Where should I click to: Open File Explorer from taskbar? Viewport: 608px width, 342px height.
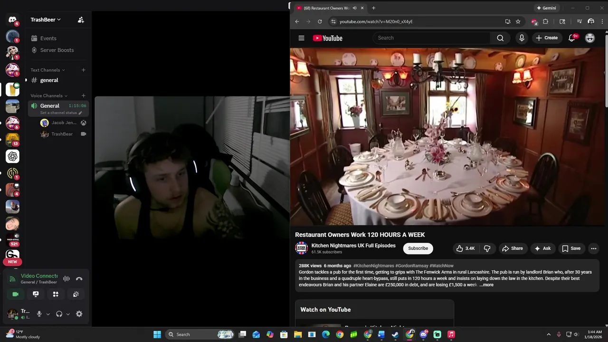pos(298,334)
